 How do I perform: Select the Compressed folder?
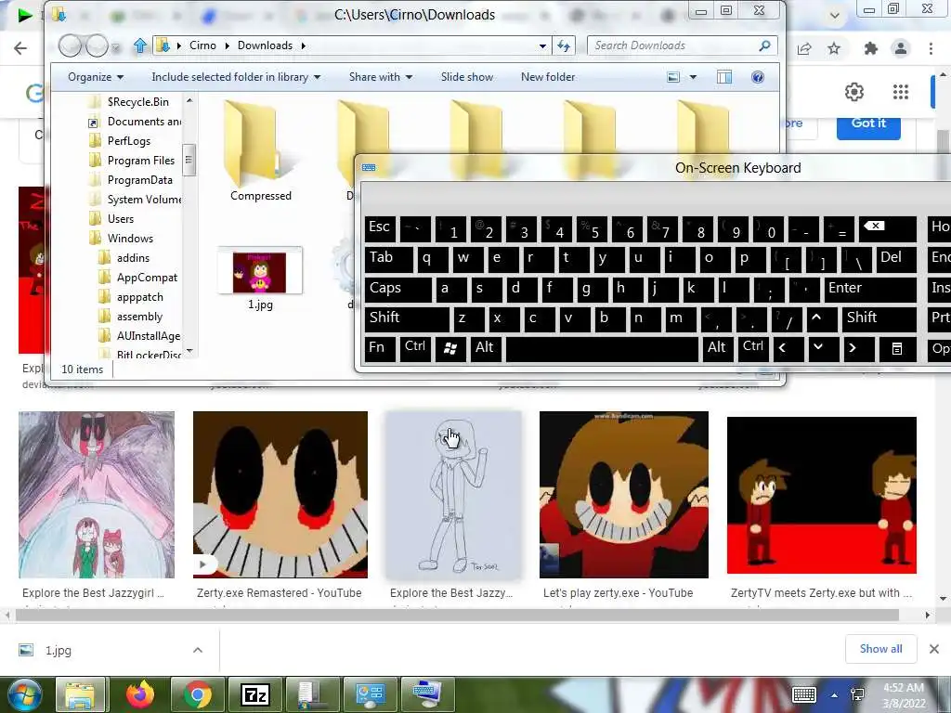coord(260,151)
